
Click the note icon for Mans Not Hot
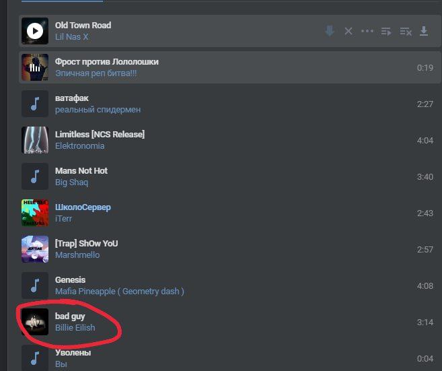[35, 176]
